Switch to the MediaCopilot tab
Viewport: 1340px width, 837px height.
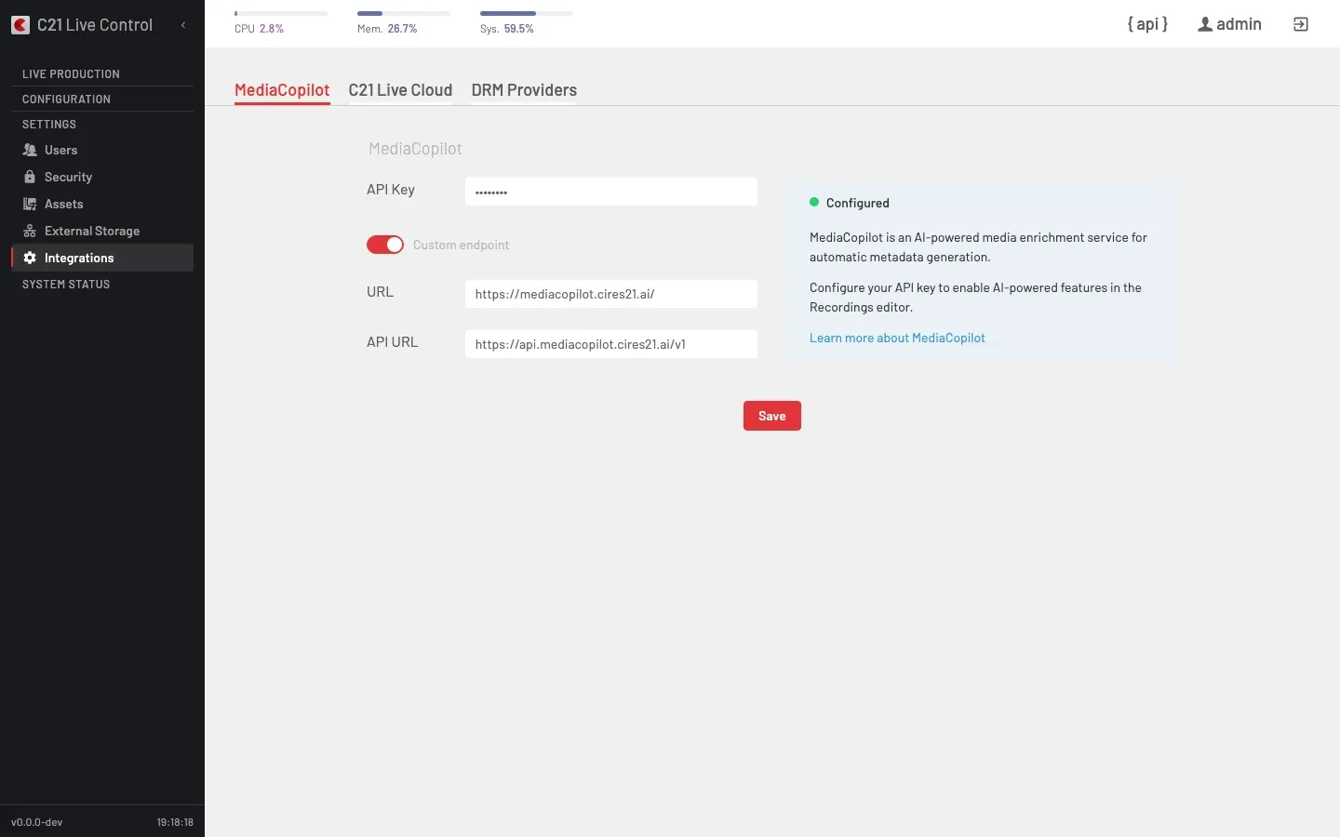282,90
